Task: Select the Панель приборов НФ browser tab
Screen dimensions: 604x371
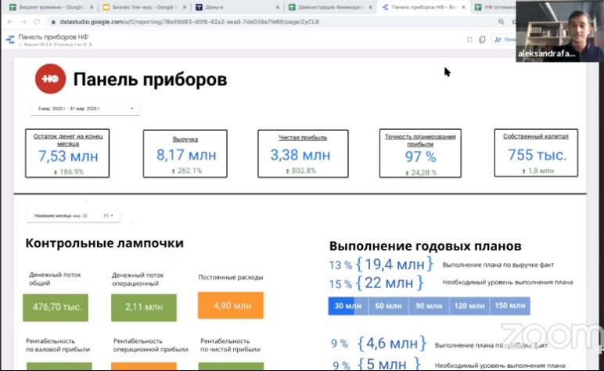Action: tap(423, 7)
